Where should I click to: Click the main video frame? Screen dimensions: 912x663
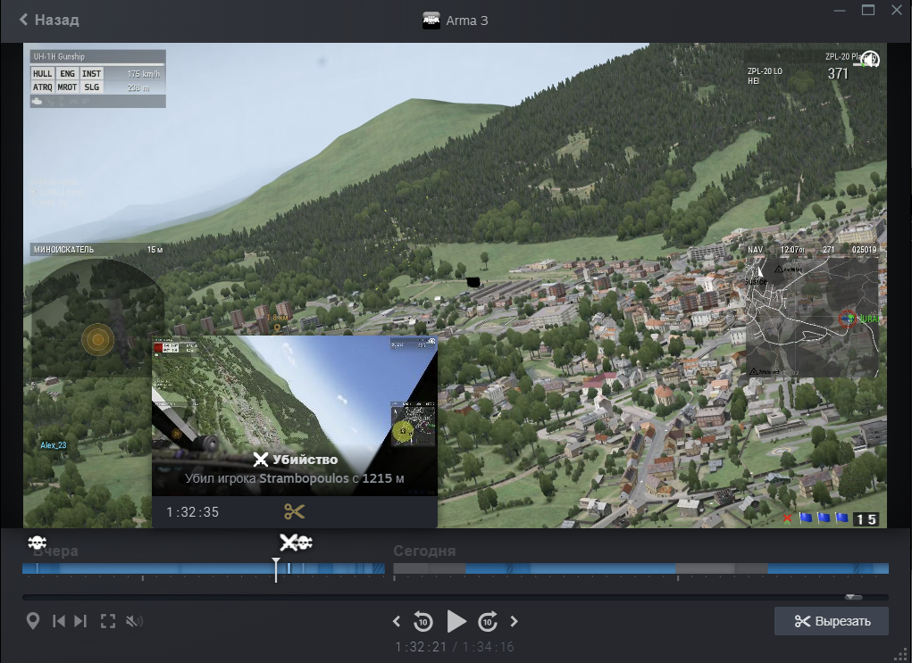455,286
